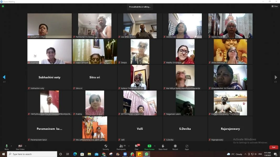Open the Zoom Apps panel
The width and height of the screenshot is (280, 157).
[x=187, y=147]
